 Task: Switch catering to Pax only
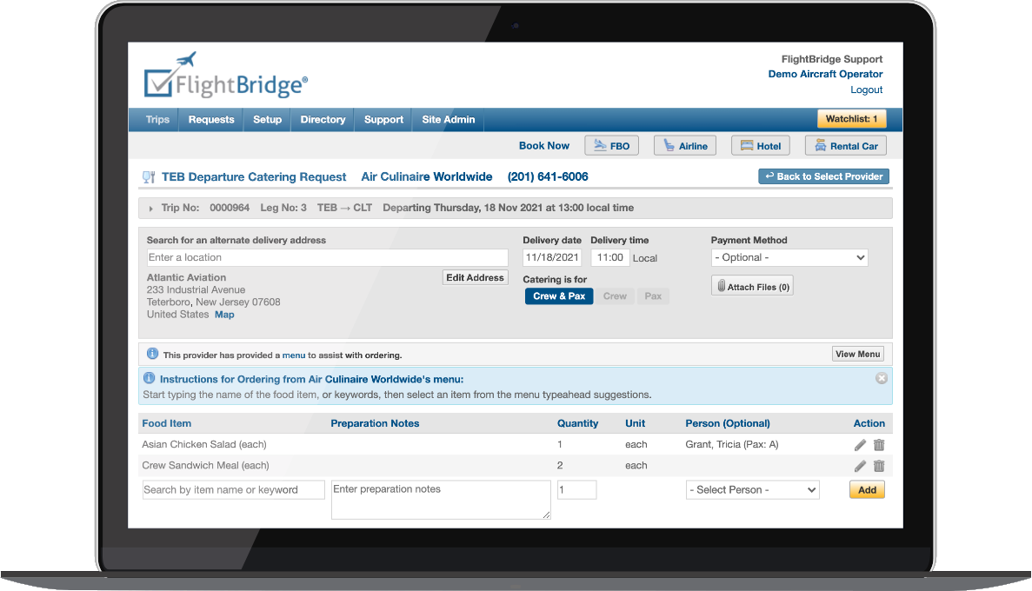point(653,296)
